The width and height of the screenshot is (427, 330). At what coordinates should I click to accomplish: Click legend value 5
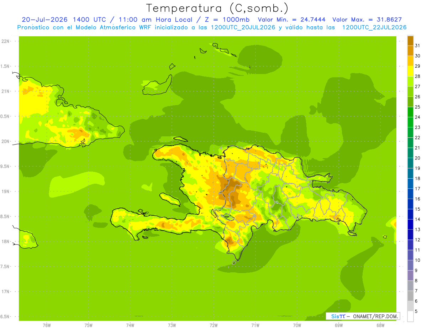point(416,311)
